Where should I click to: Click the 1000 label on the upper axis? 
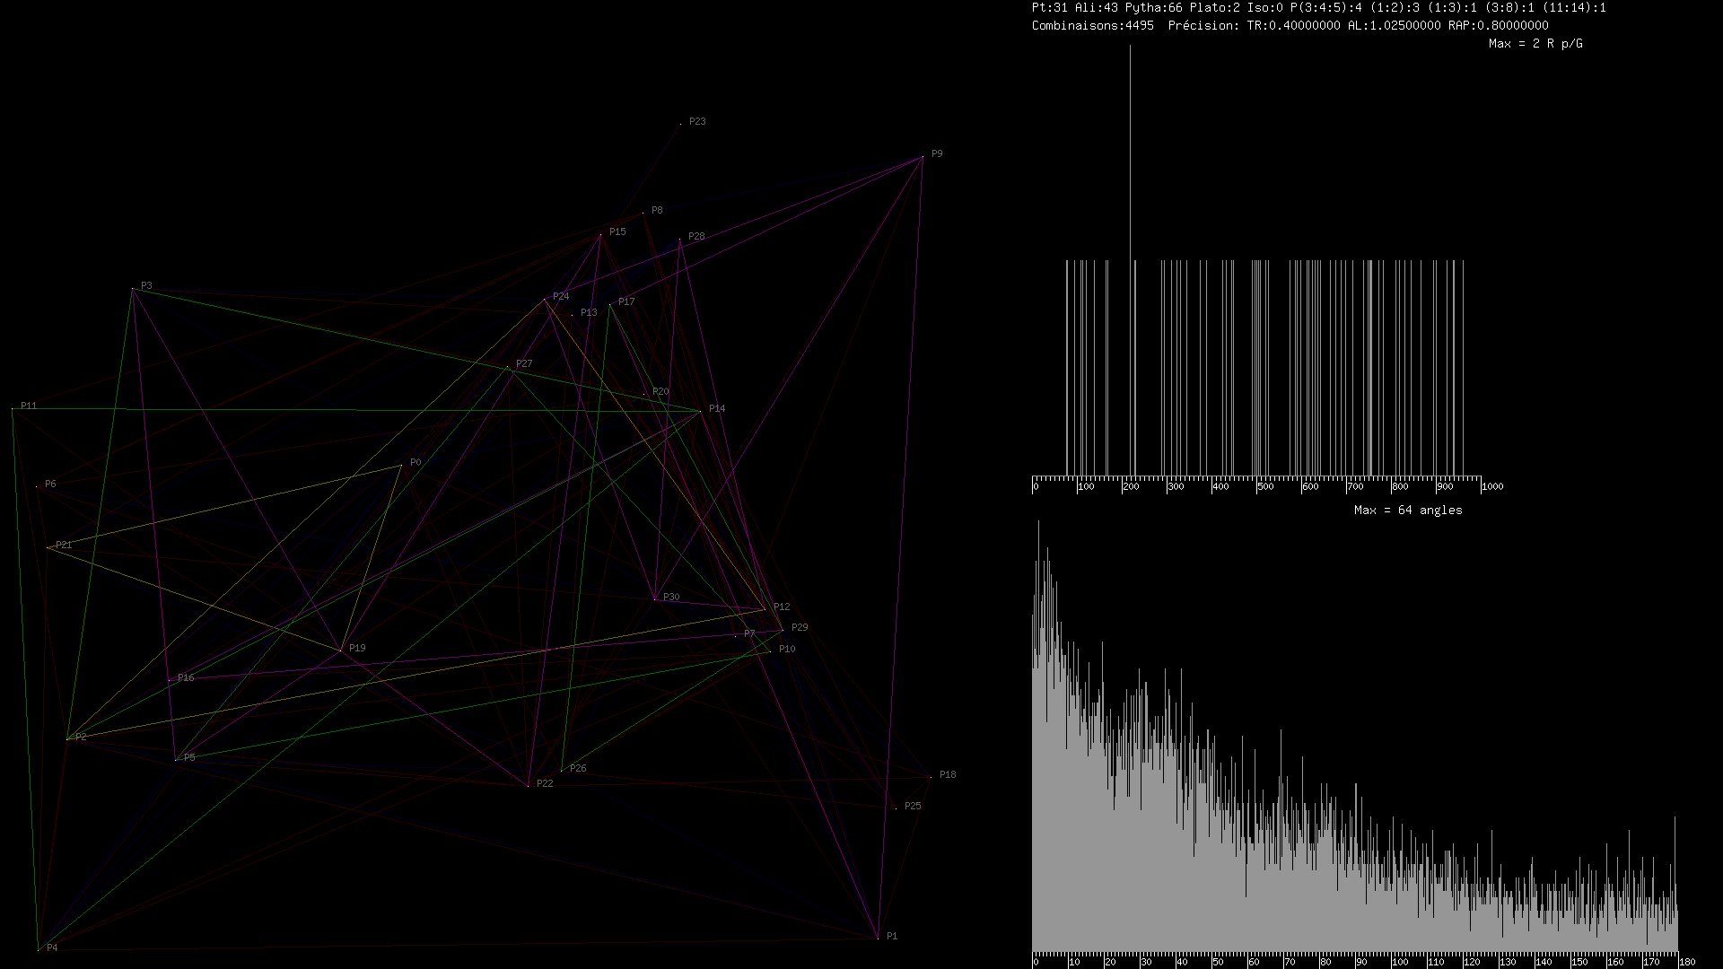[x=1492, y=486]
